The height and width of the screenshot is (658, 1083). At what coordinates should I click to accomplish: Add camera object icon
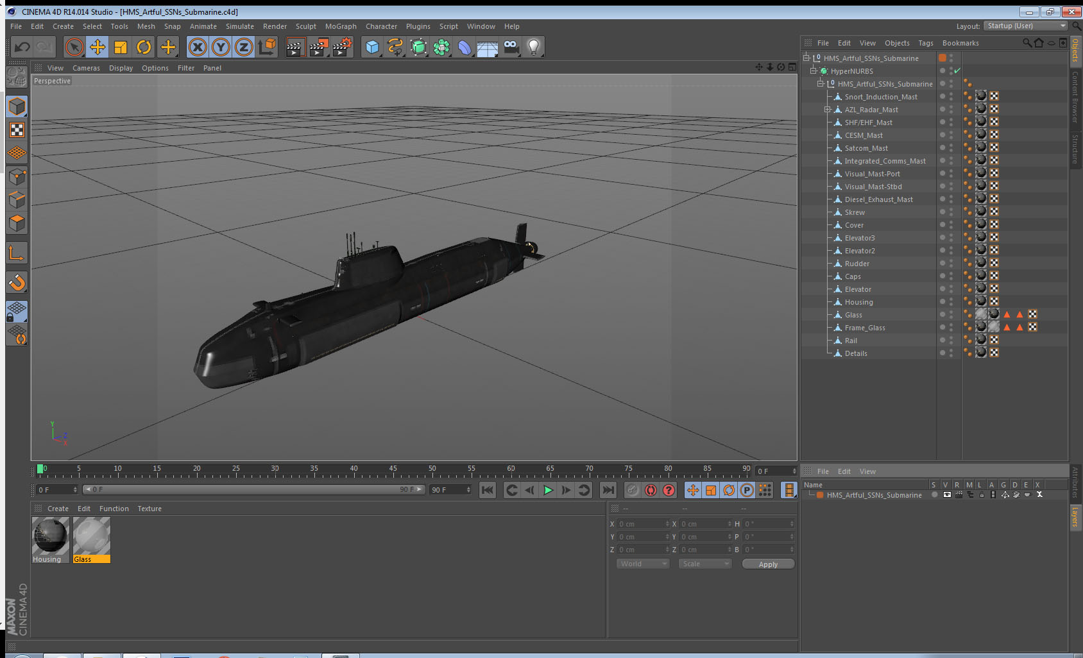[x=511, y=47]
